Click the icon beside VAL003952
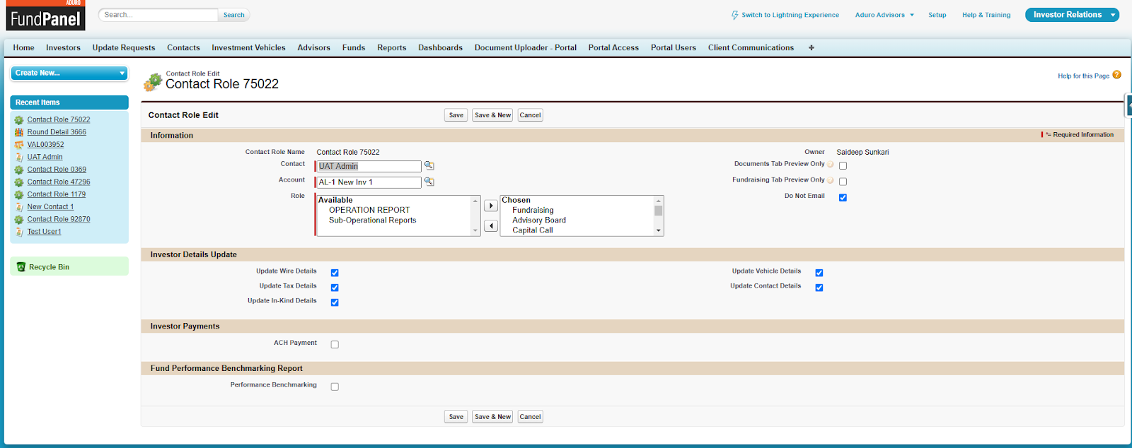This screenshot has width=1132, height=448. click(x=19, y=145)
